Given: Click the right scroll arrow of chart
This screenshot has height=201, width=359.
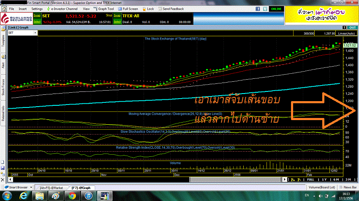Looking at the screenshot, I should coord(284,180).
